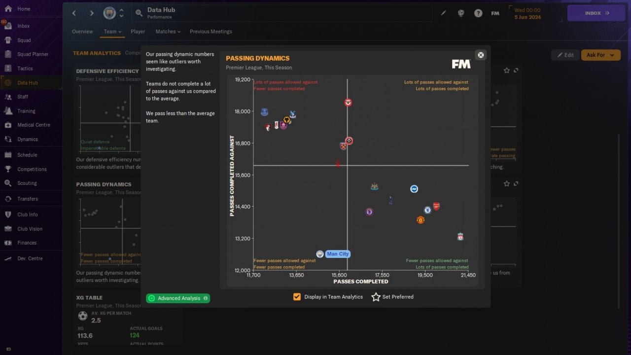Select the Aston Villa badge on the chart
The height and width of the screenshot is (355, 631).
click(x=369, y=212)
